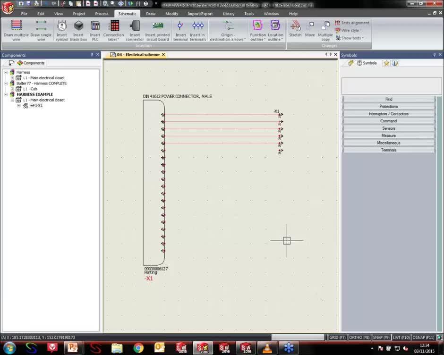Enable OSNAP from the status bar
This screenshot has height=355, width=444.
(424, 338)
